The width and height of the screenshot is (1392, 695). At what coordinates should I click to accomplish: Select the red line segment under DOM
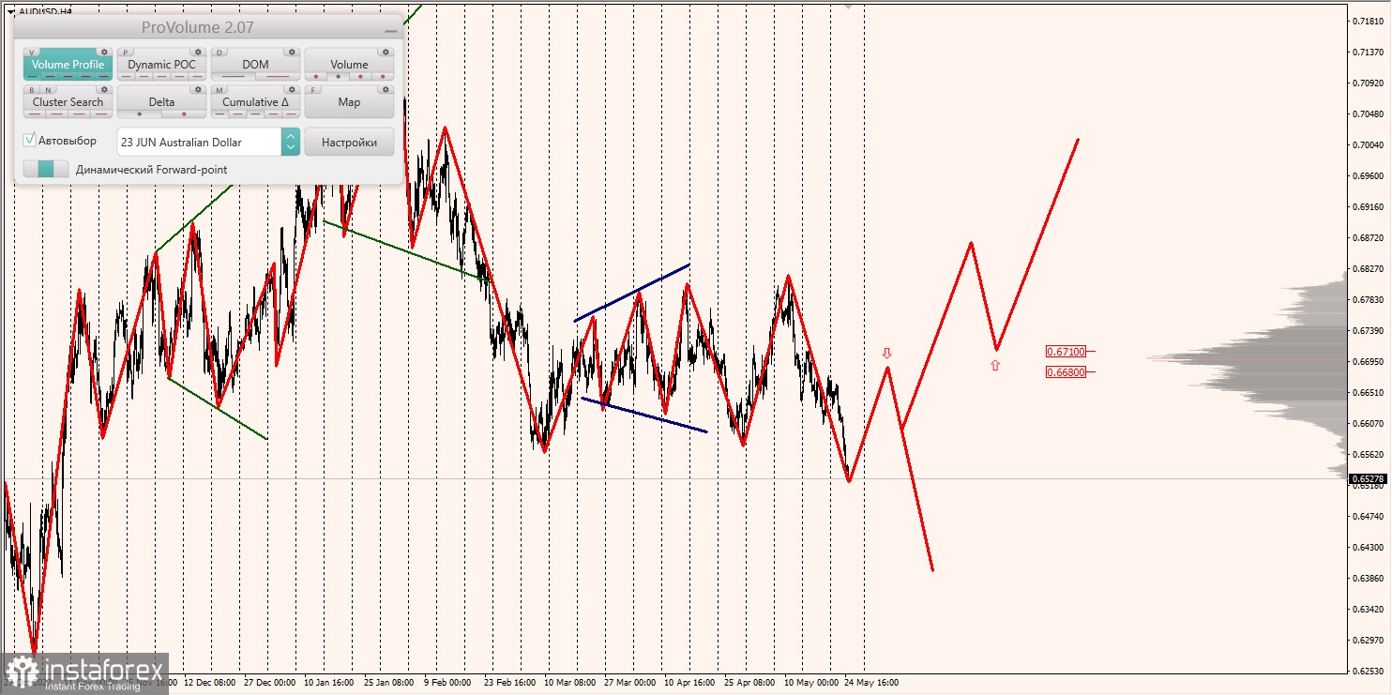278,77
